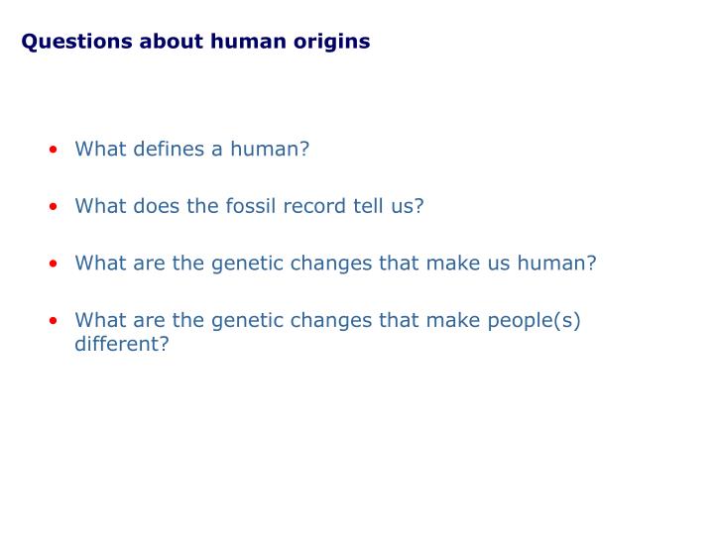Viewport: 714px width, 535px height.
Task: Click the line ending with "make people(s)"
Action: click(328, 321)
